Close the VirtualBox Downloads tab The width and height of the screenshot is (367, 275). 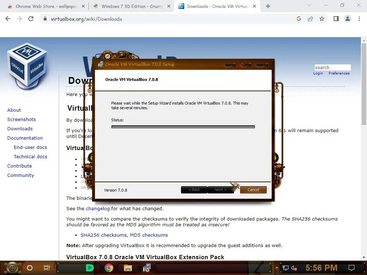[254, 6]
